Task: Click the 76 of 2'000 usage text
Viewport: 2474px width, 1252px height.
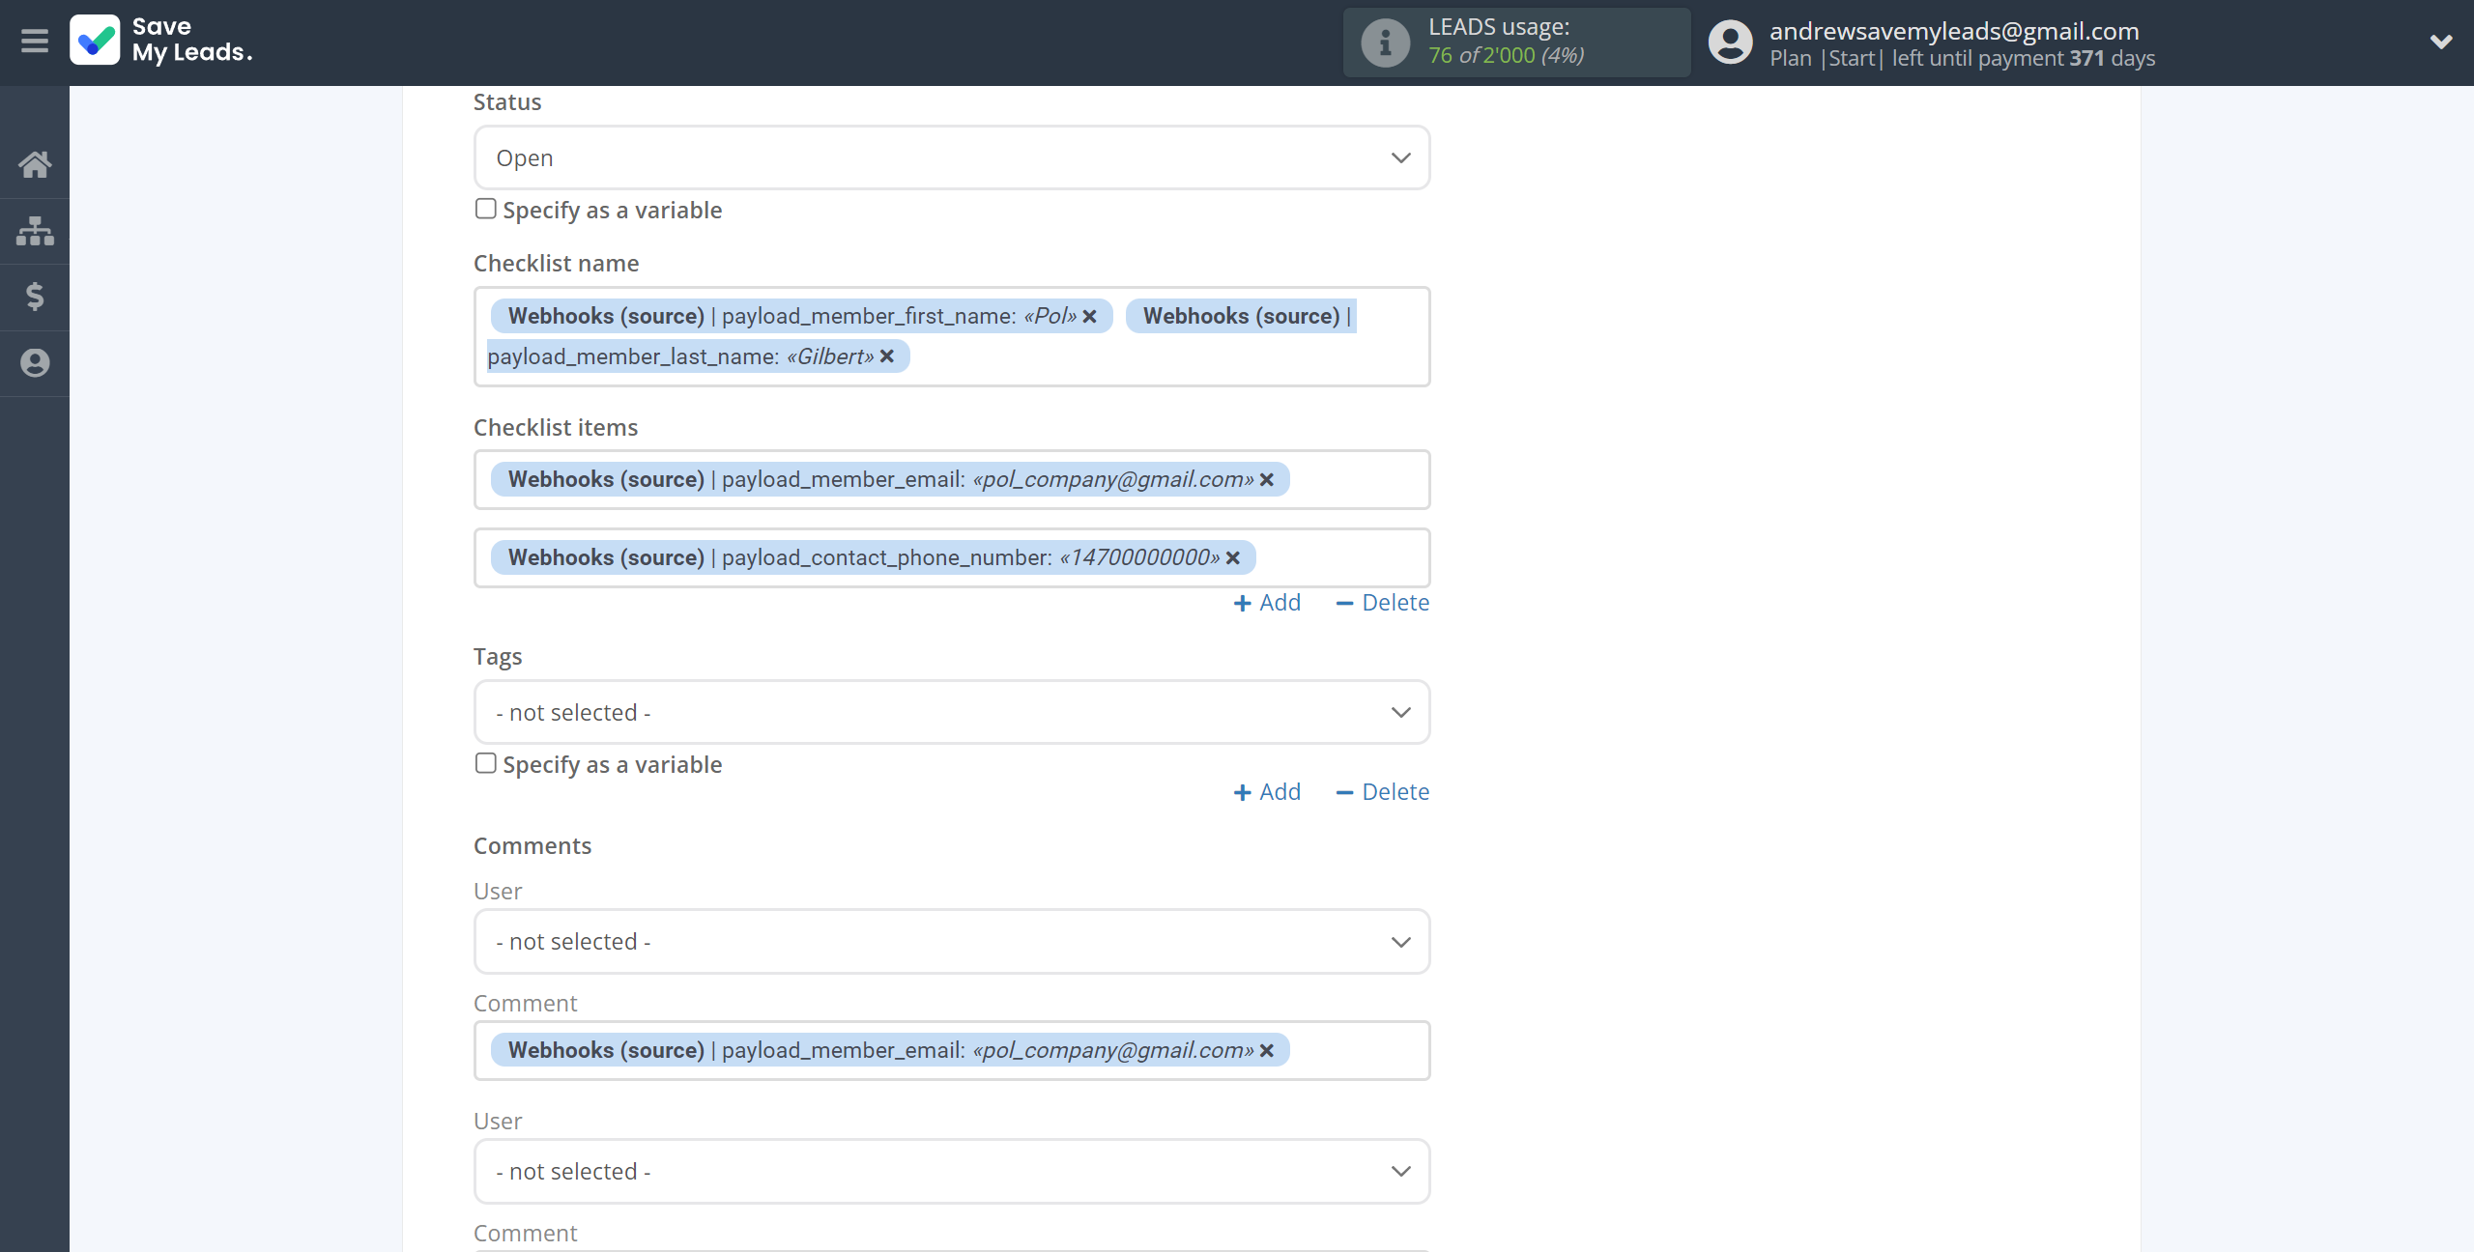Action: tap(1506, 56)
